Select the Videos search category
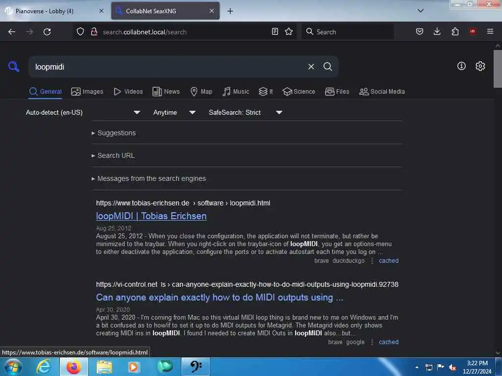Screen dimensions: 502x376 [x=128, y=92]
